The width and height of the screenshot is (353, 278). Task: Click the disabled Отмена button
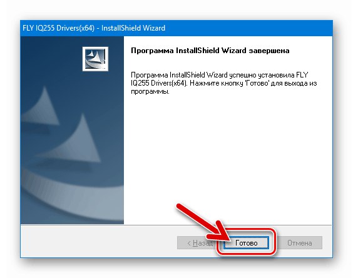pyautogui.click(x=299, y=243)
